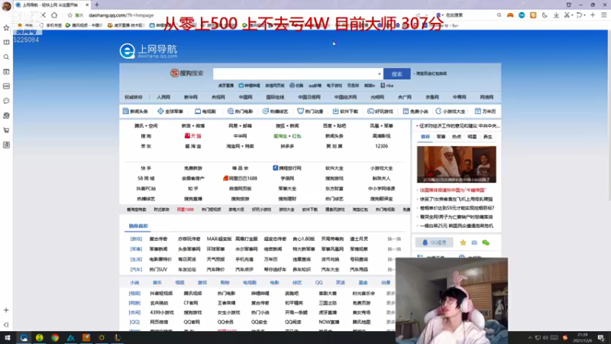Image resolution: width=611 pixels, height=344 pixels.
Task: Open the 中国日报网 link
Action: coord(309,97)
